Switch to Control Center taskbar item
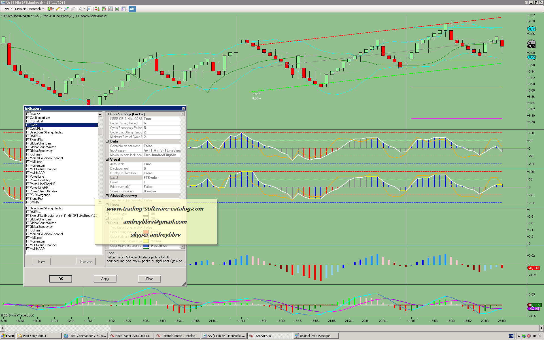 pyautogui.click(x=178, y=336)
